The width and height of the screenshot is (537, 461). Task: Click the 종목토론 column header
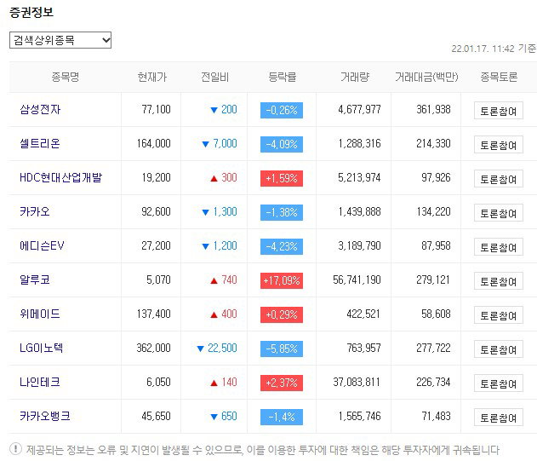pos(499,77)
